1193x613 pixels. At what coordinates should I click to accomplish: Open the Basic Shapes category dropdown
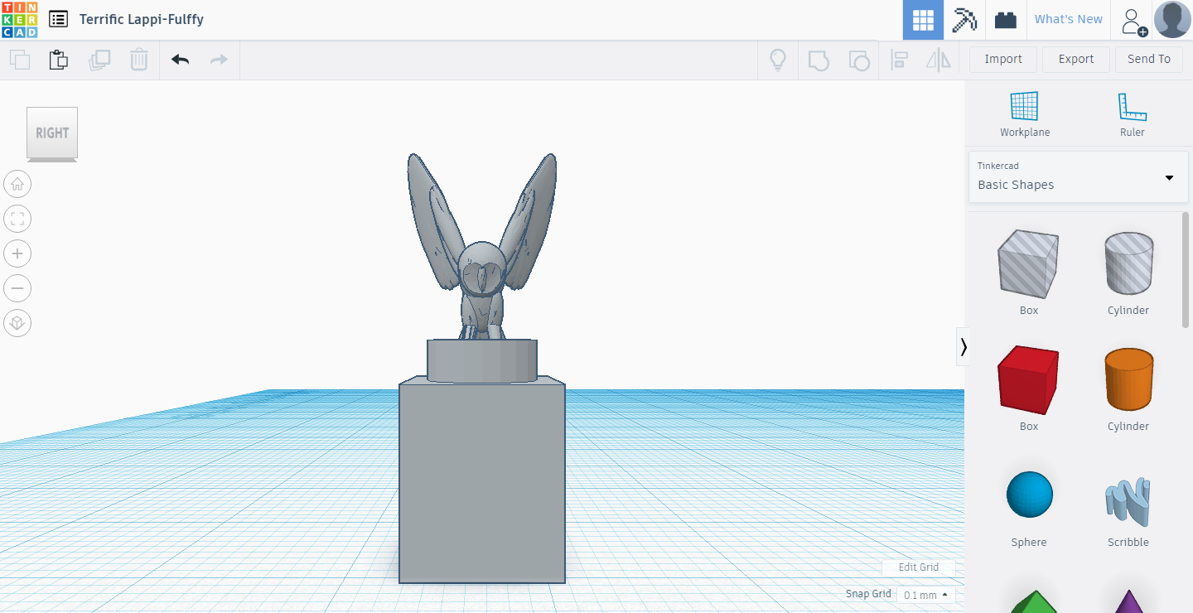tap(1078, 176)
